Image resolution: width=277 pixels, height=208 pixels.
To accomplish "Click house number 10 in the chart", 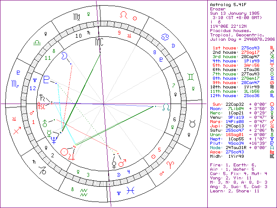I will coord(78,36).
